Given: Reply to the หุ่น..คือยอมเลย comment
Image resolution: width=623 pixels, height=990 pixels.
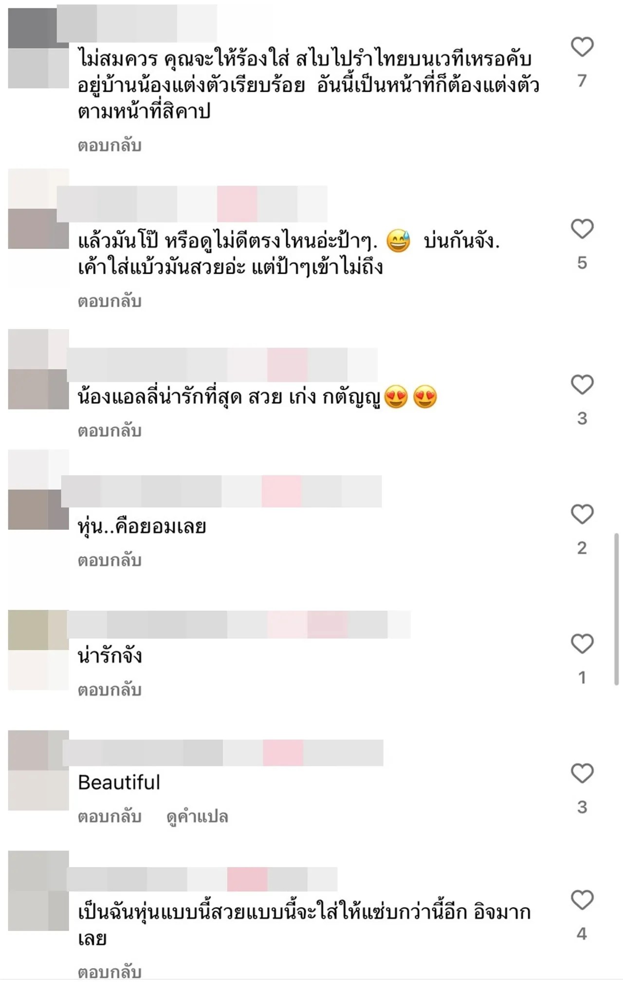Looking at the screenshot, I should [110, 560].
